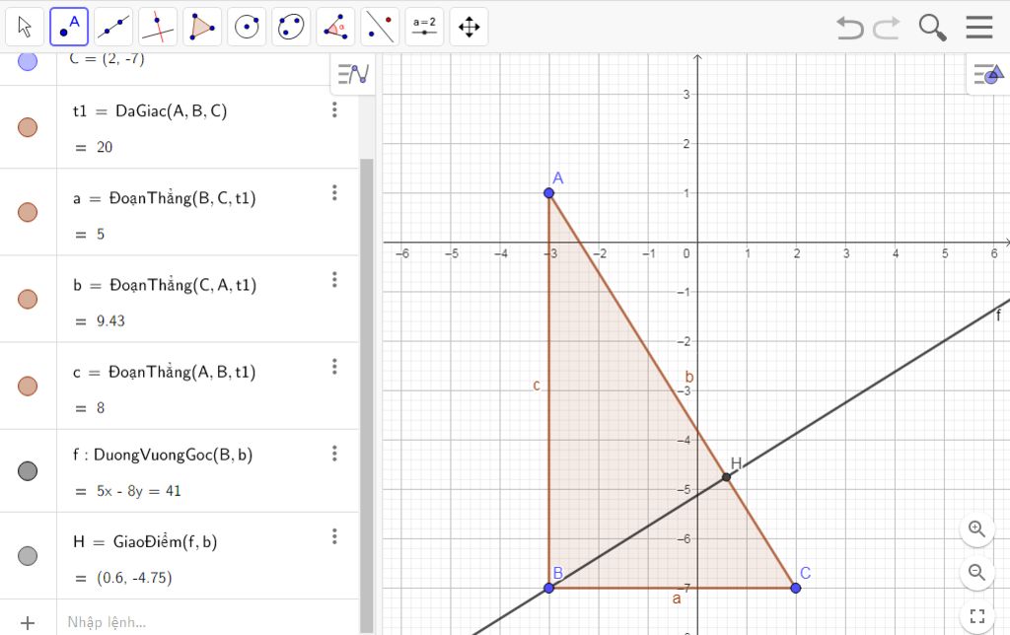Redo the last action
The image size is (1010, 635).
point(887,28)
